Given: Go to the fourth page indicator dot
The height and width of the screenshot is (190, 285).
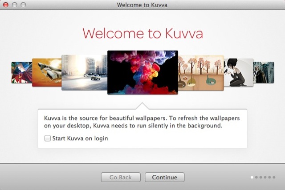Looking at the screenshot, I should coord(265,177).
